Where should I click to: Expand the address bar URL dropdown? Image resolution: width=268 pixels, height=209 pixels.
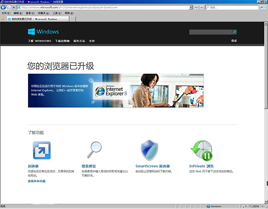pos(191,8)
